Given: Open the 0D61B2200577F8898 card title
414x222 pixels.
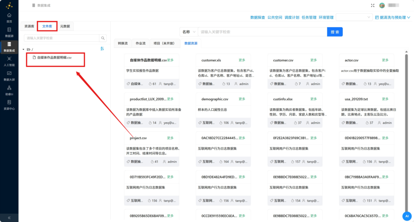Looking at the screenshot, I should pos(363,138).
